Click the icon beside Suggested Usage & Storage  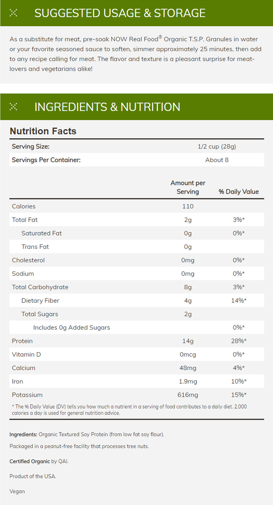point(13,13)
